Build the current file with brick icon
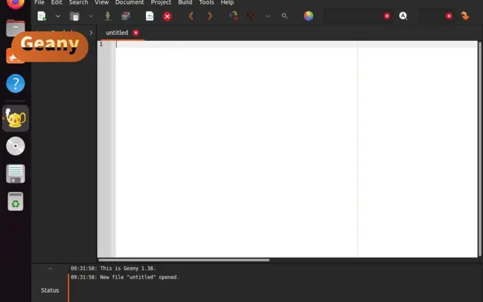 click(251, 16)
